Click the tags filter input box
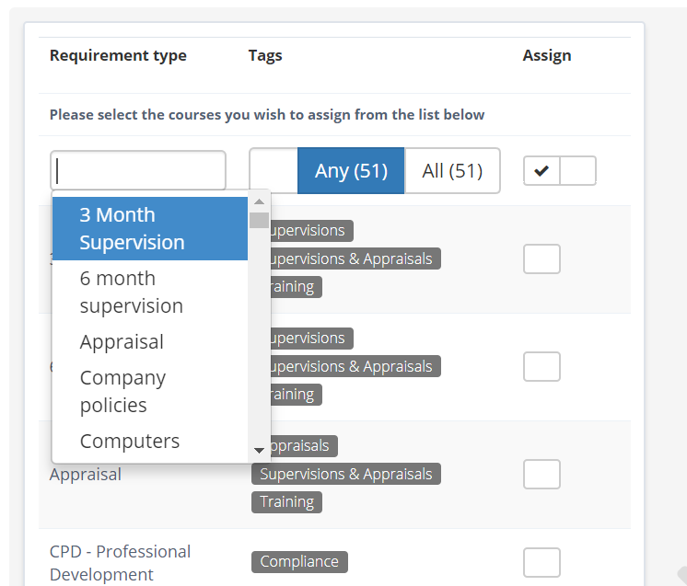Image resolution: width=687 pixels, height=586 pixels. (274, 171)
